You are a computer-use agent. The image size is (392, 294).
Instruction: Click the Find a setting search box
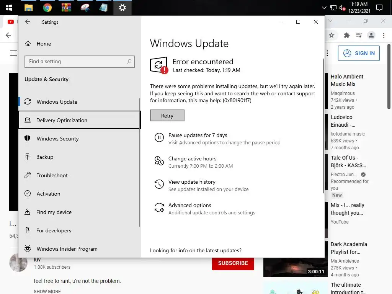[x=80, y=62]
